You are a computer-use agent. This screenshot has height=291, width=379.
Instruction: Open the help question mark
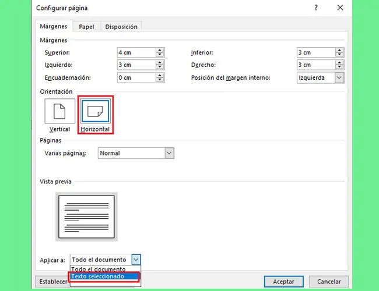[x=316, y=8]
